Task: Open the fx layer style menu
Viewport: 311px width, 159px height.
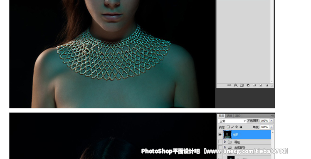Action: point(235,85)
